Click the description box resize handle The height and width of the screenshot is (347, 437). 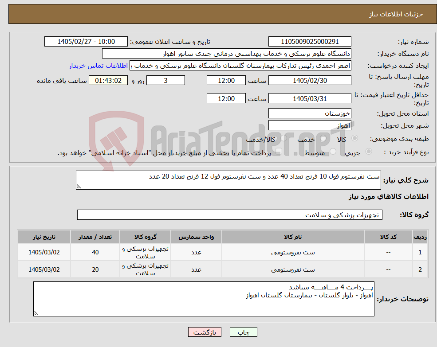79,187
